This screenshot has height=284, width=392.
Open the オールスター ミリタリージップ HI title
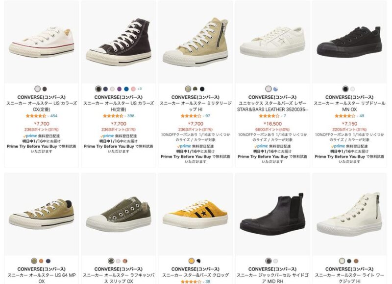pyautogui.click(x=196, y=106)
